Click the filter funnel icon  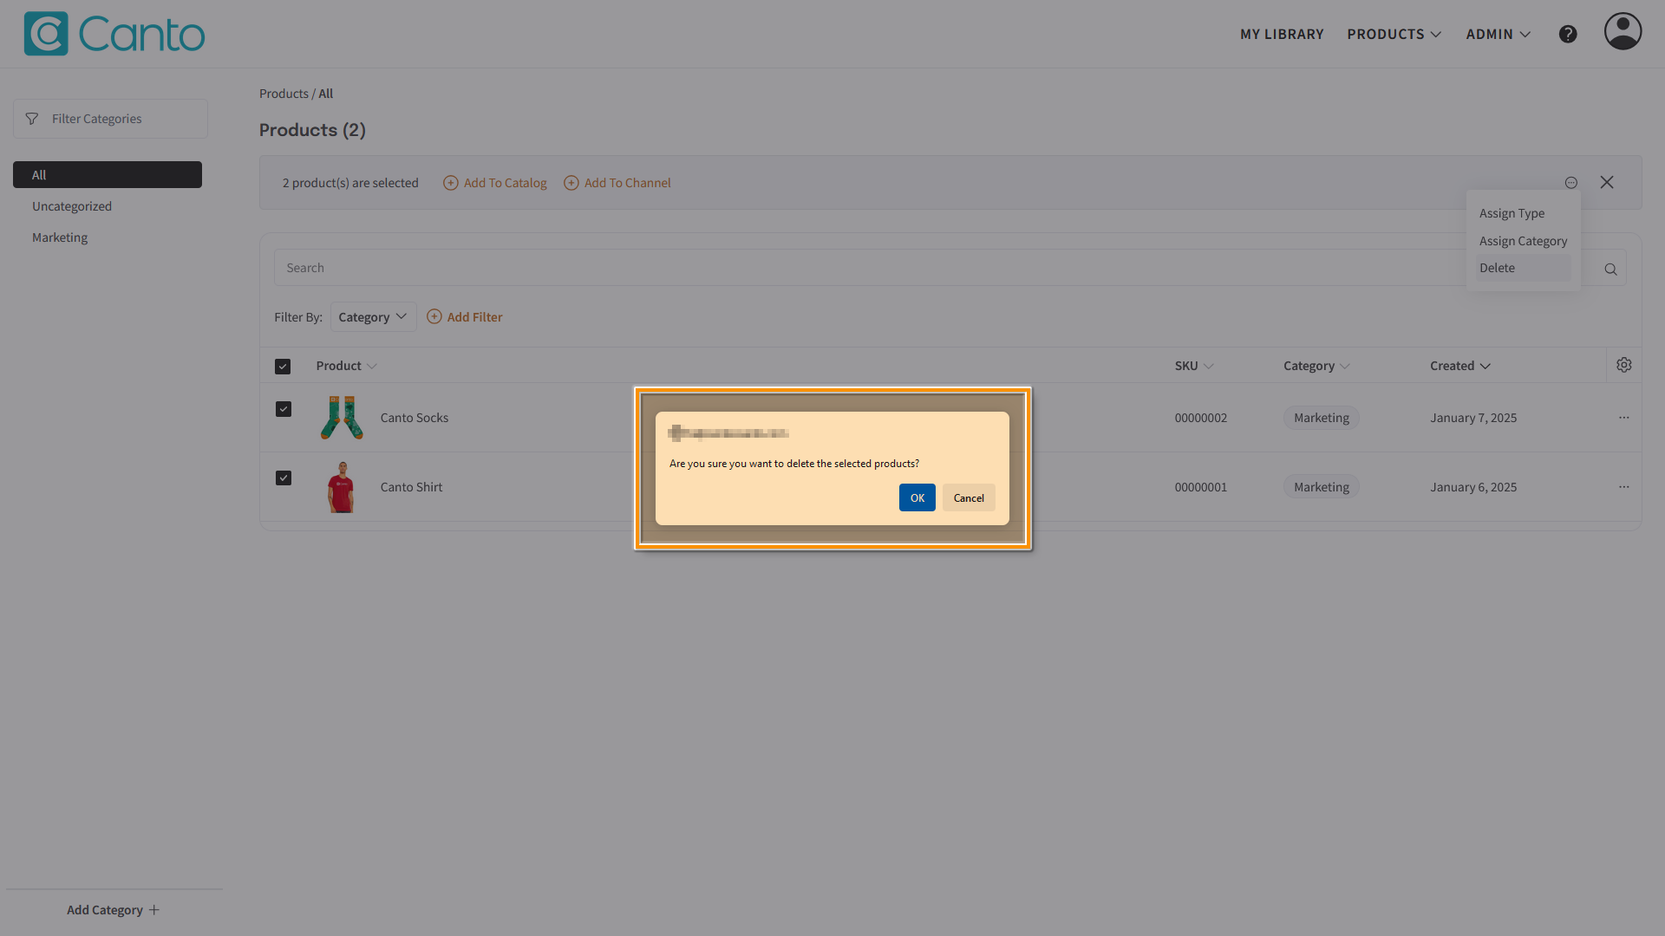tap(32, 119)
